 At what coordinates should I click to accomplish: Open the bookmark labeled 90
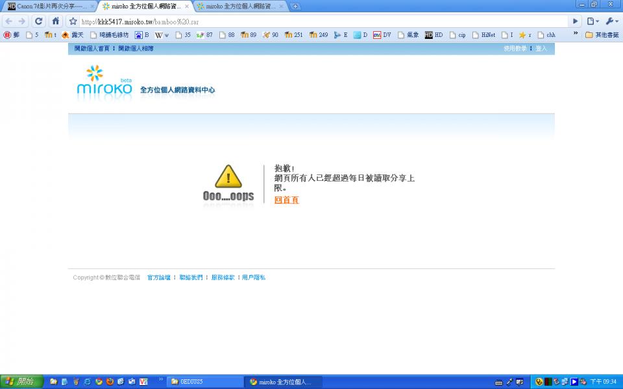tap(271, 35)
